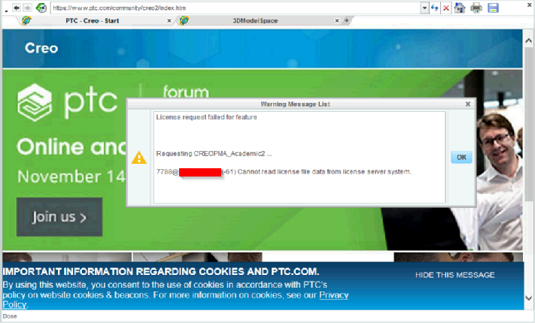Select the PTC - Creo - Start tab

click(92, 21)
